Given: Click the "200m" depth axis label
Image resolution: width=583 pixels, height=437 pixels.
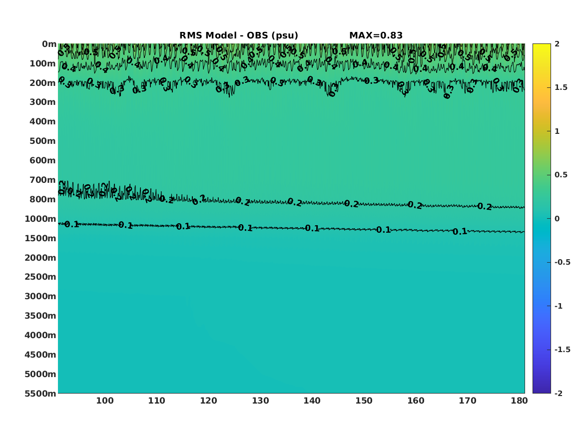Looking at the screenshot, I should tap(43, 83).
